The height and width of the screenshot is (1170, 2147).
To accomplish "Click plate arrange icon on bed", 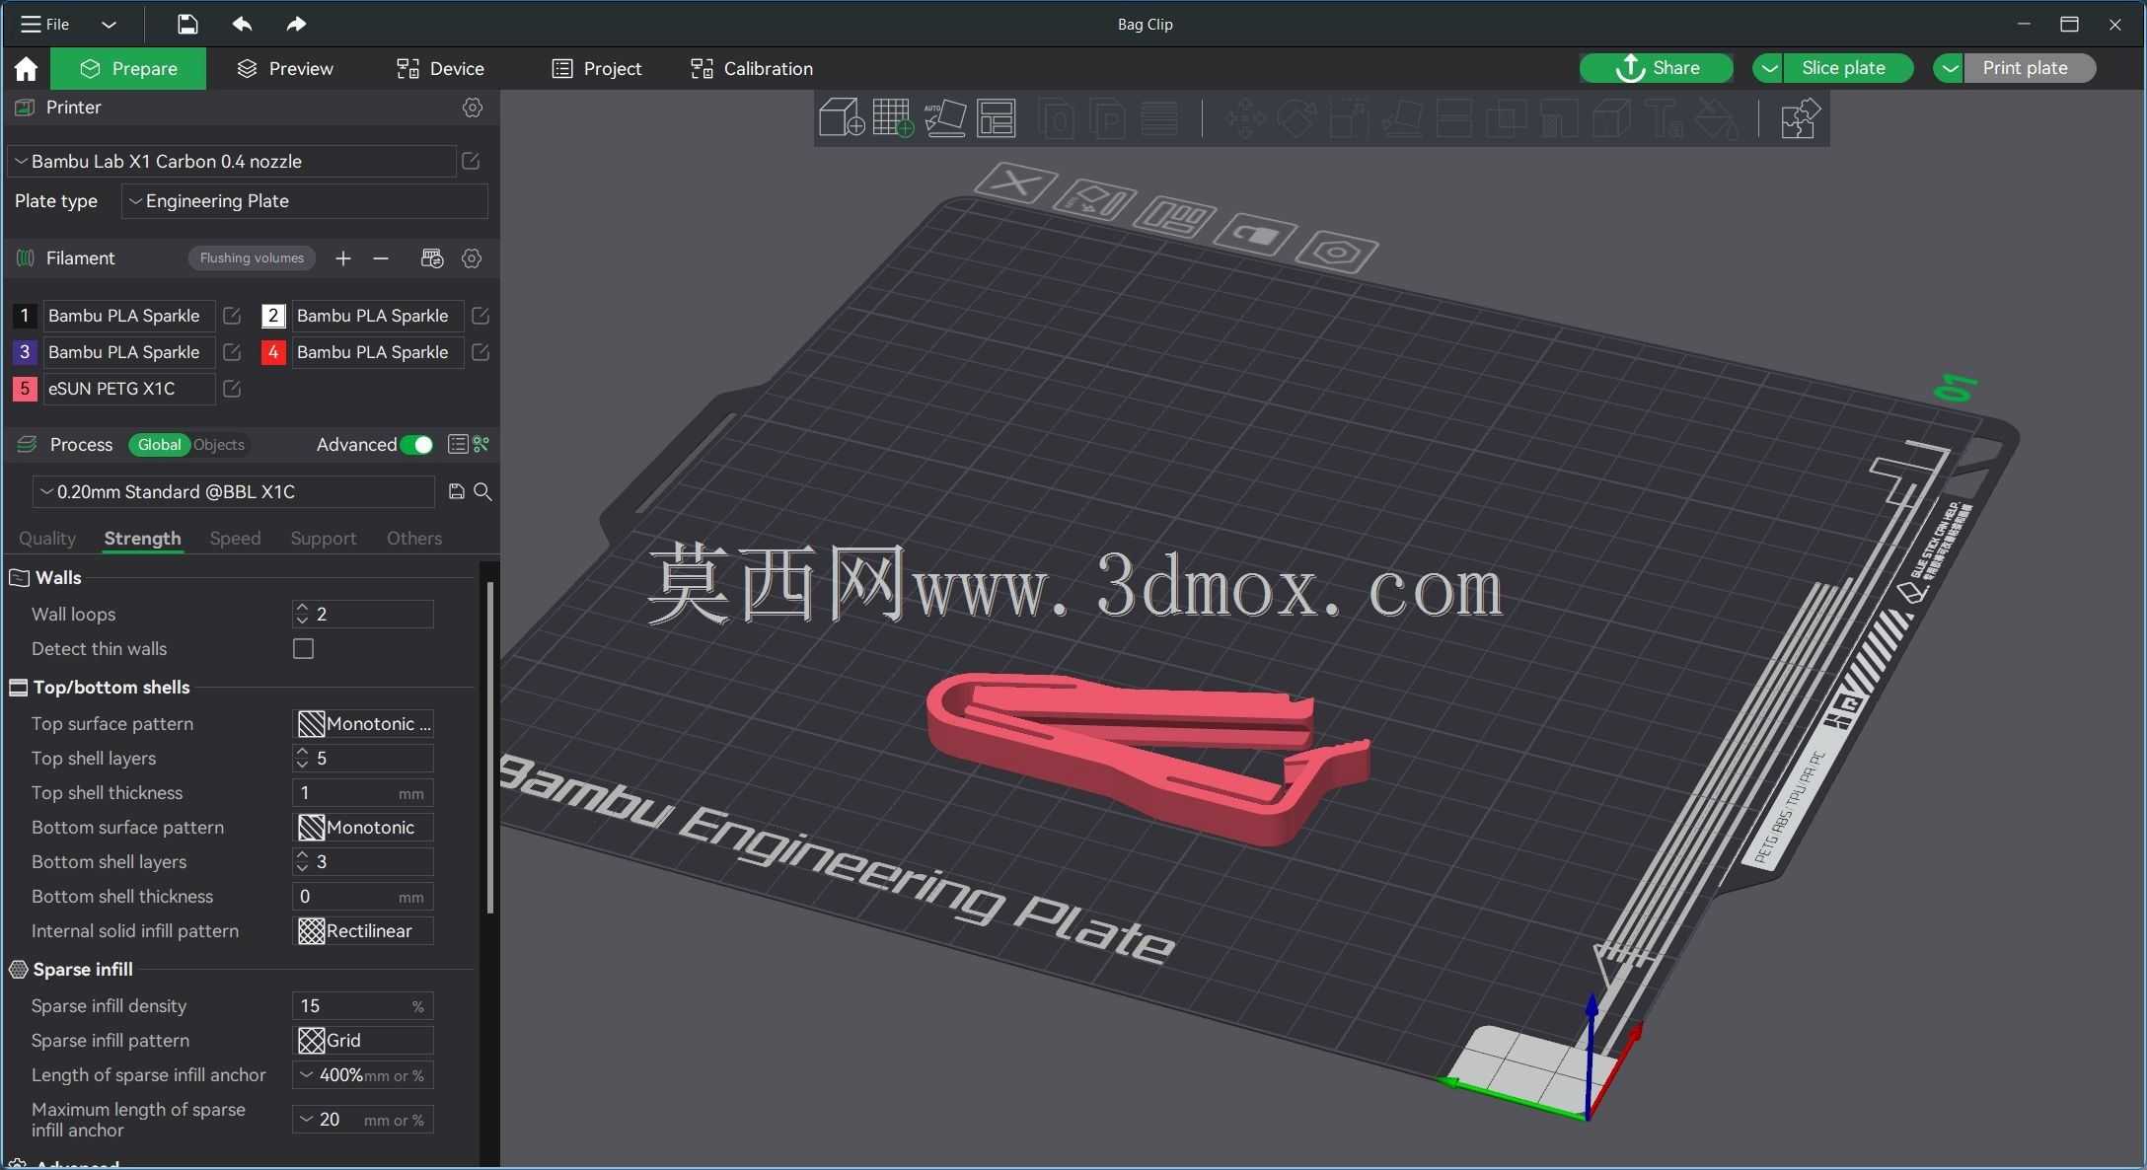I will [1175, 216].
